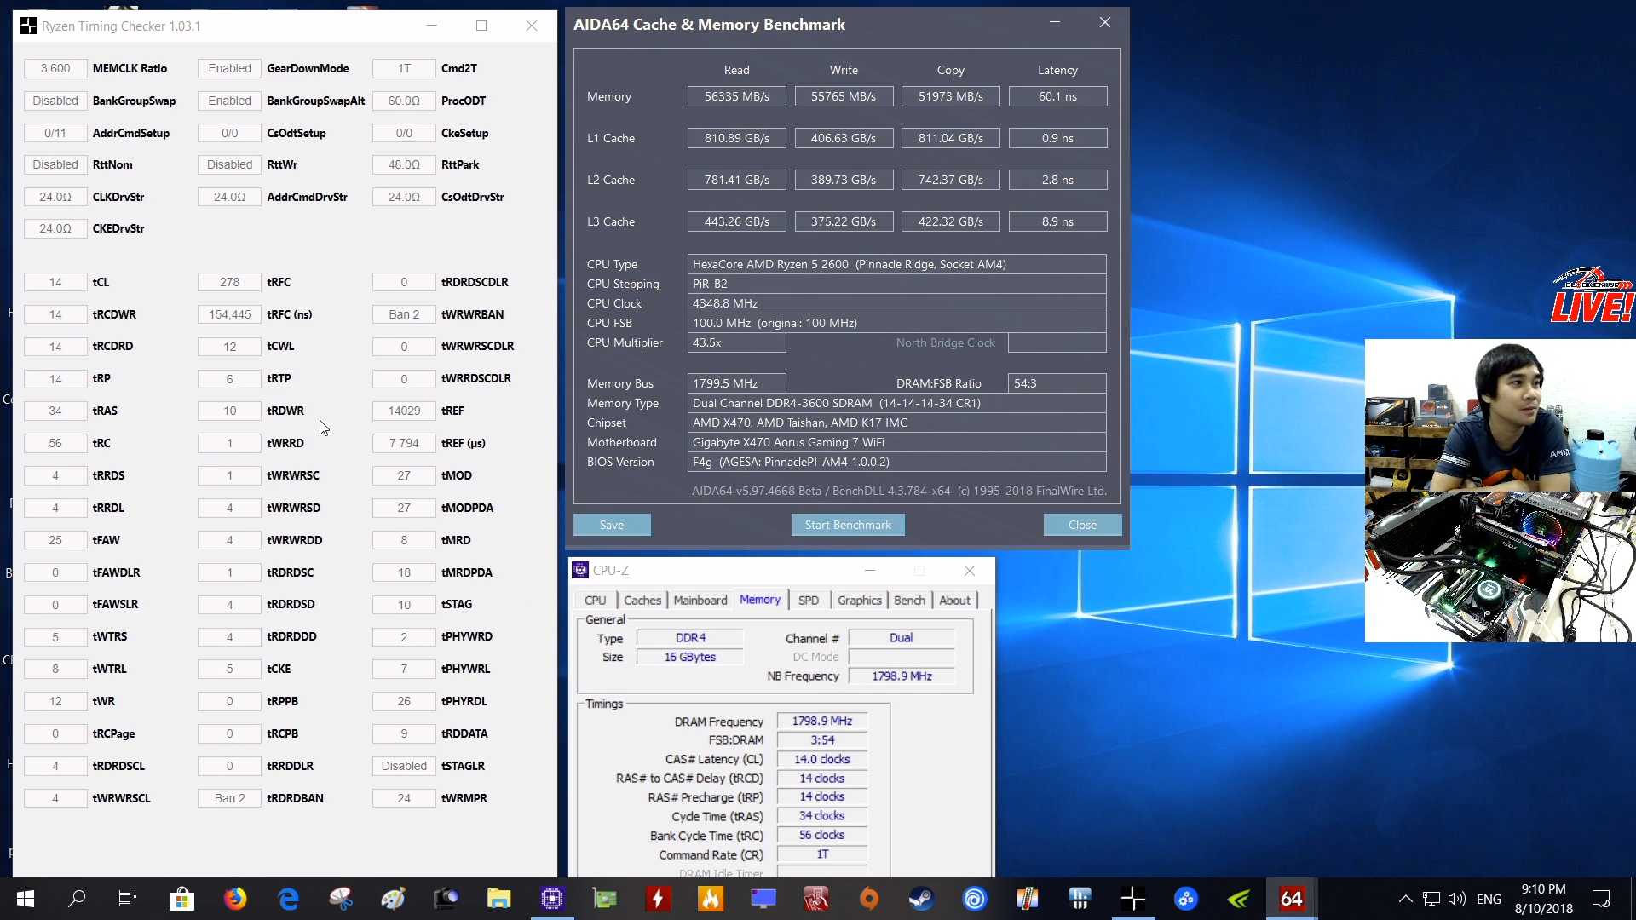This screenshot has height=920, width=1636.
Task: Click the NVIDIA taskbar icon
Action: [x=1239, y=899]
